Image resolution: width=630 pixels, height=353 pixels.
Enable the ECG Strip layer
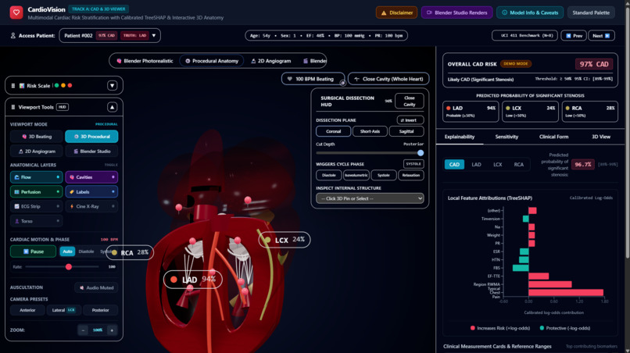[37, 206]
